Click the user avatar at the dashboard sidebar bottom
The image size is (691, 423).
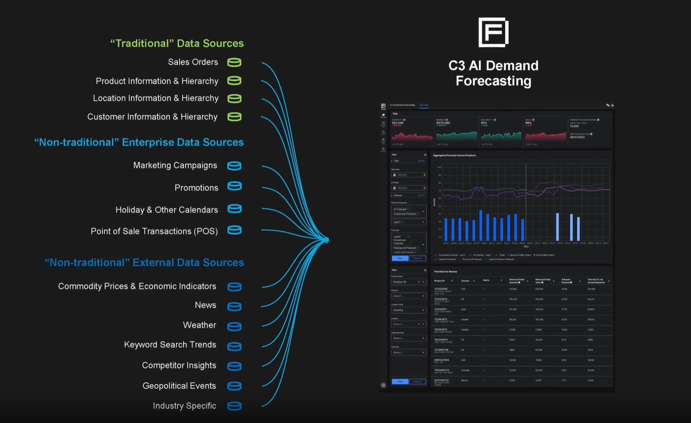click(x=383, y=385)
